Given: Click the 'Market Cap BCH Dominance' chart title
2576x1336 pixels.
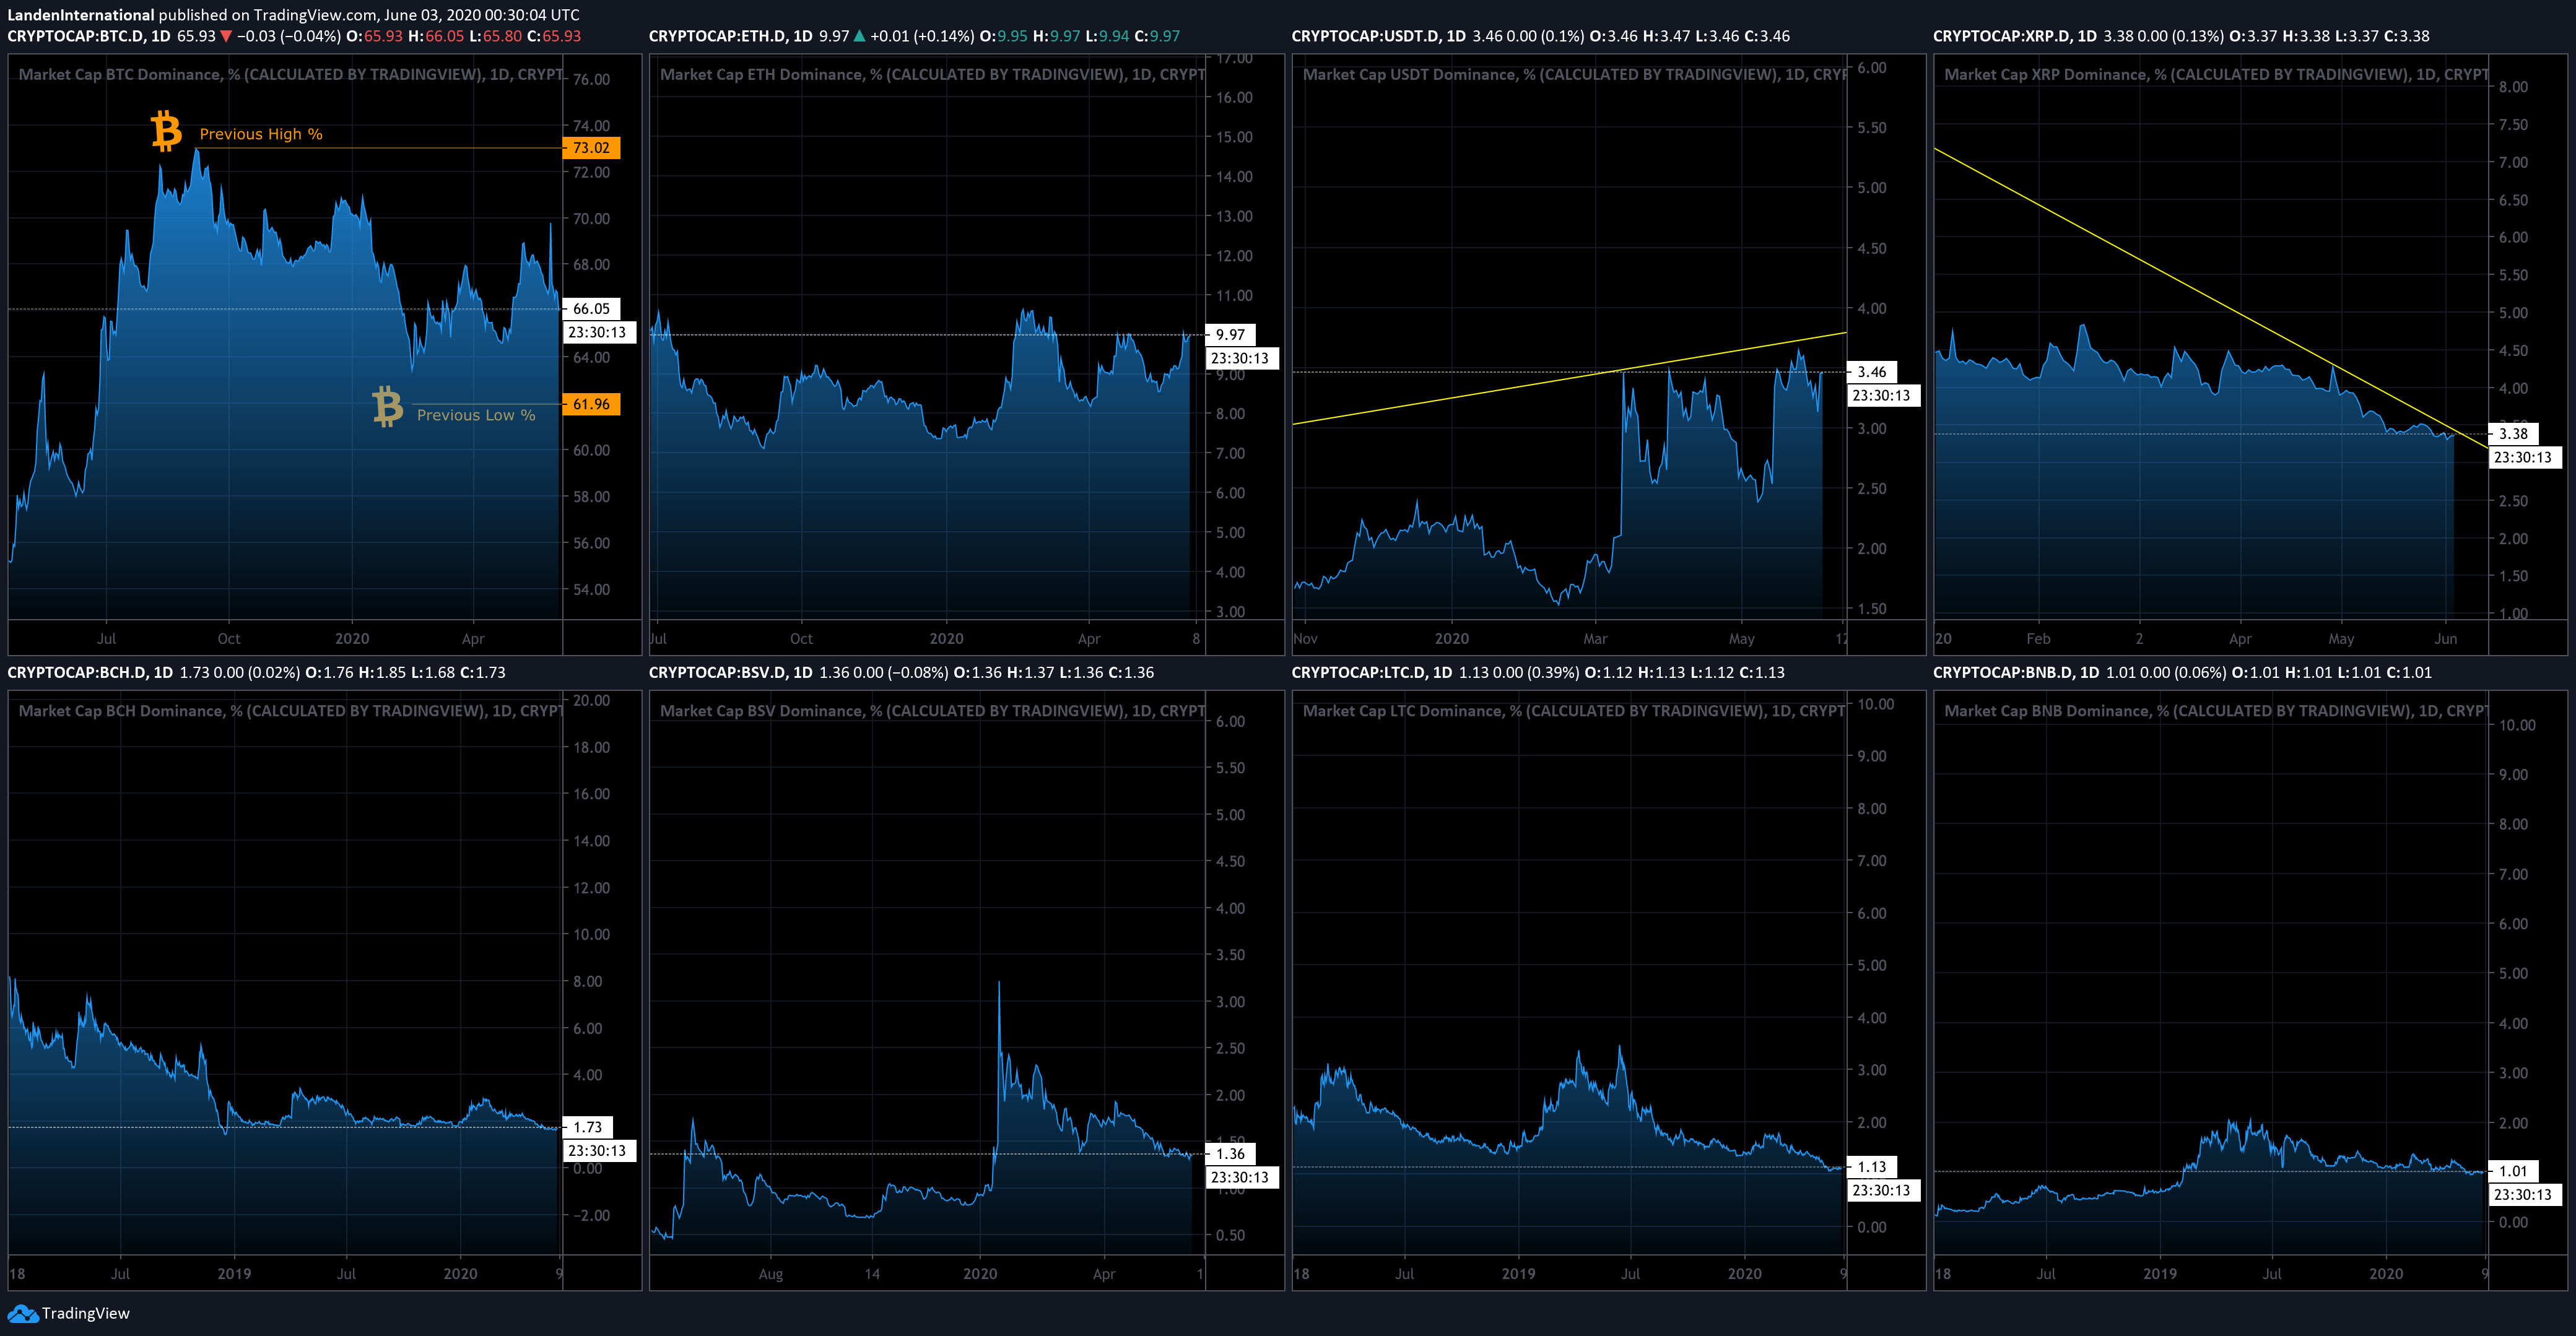Looking at the screenshot, I should pyautogui.click(x=291, y=711).
